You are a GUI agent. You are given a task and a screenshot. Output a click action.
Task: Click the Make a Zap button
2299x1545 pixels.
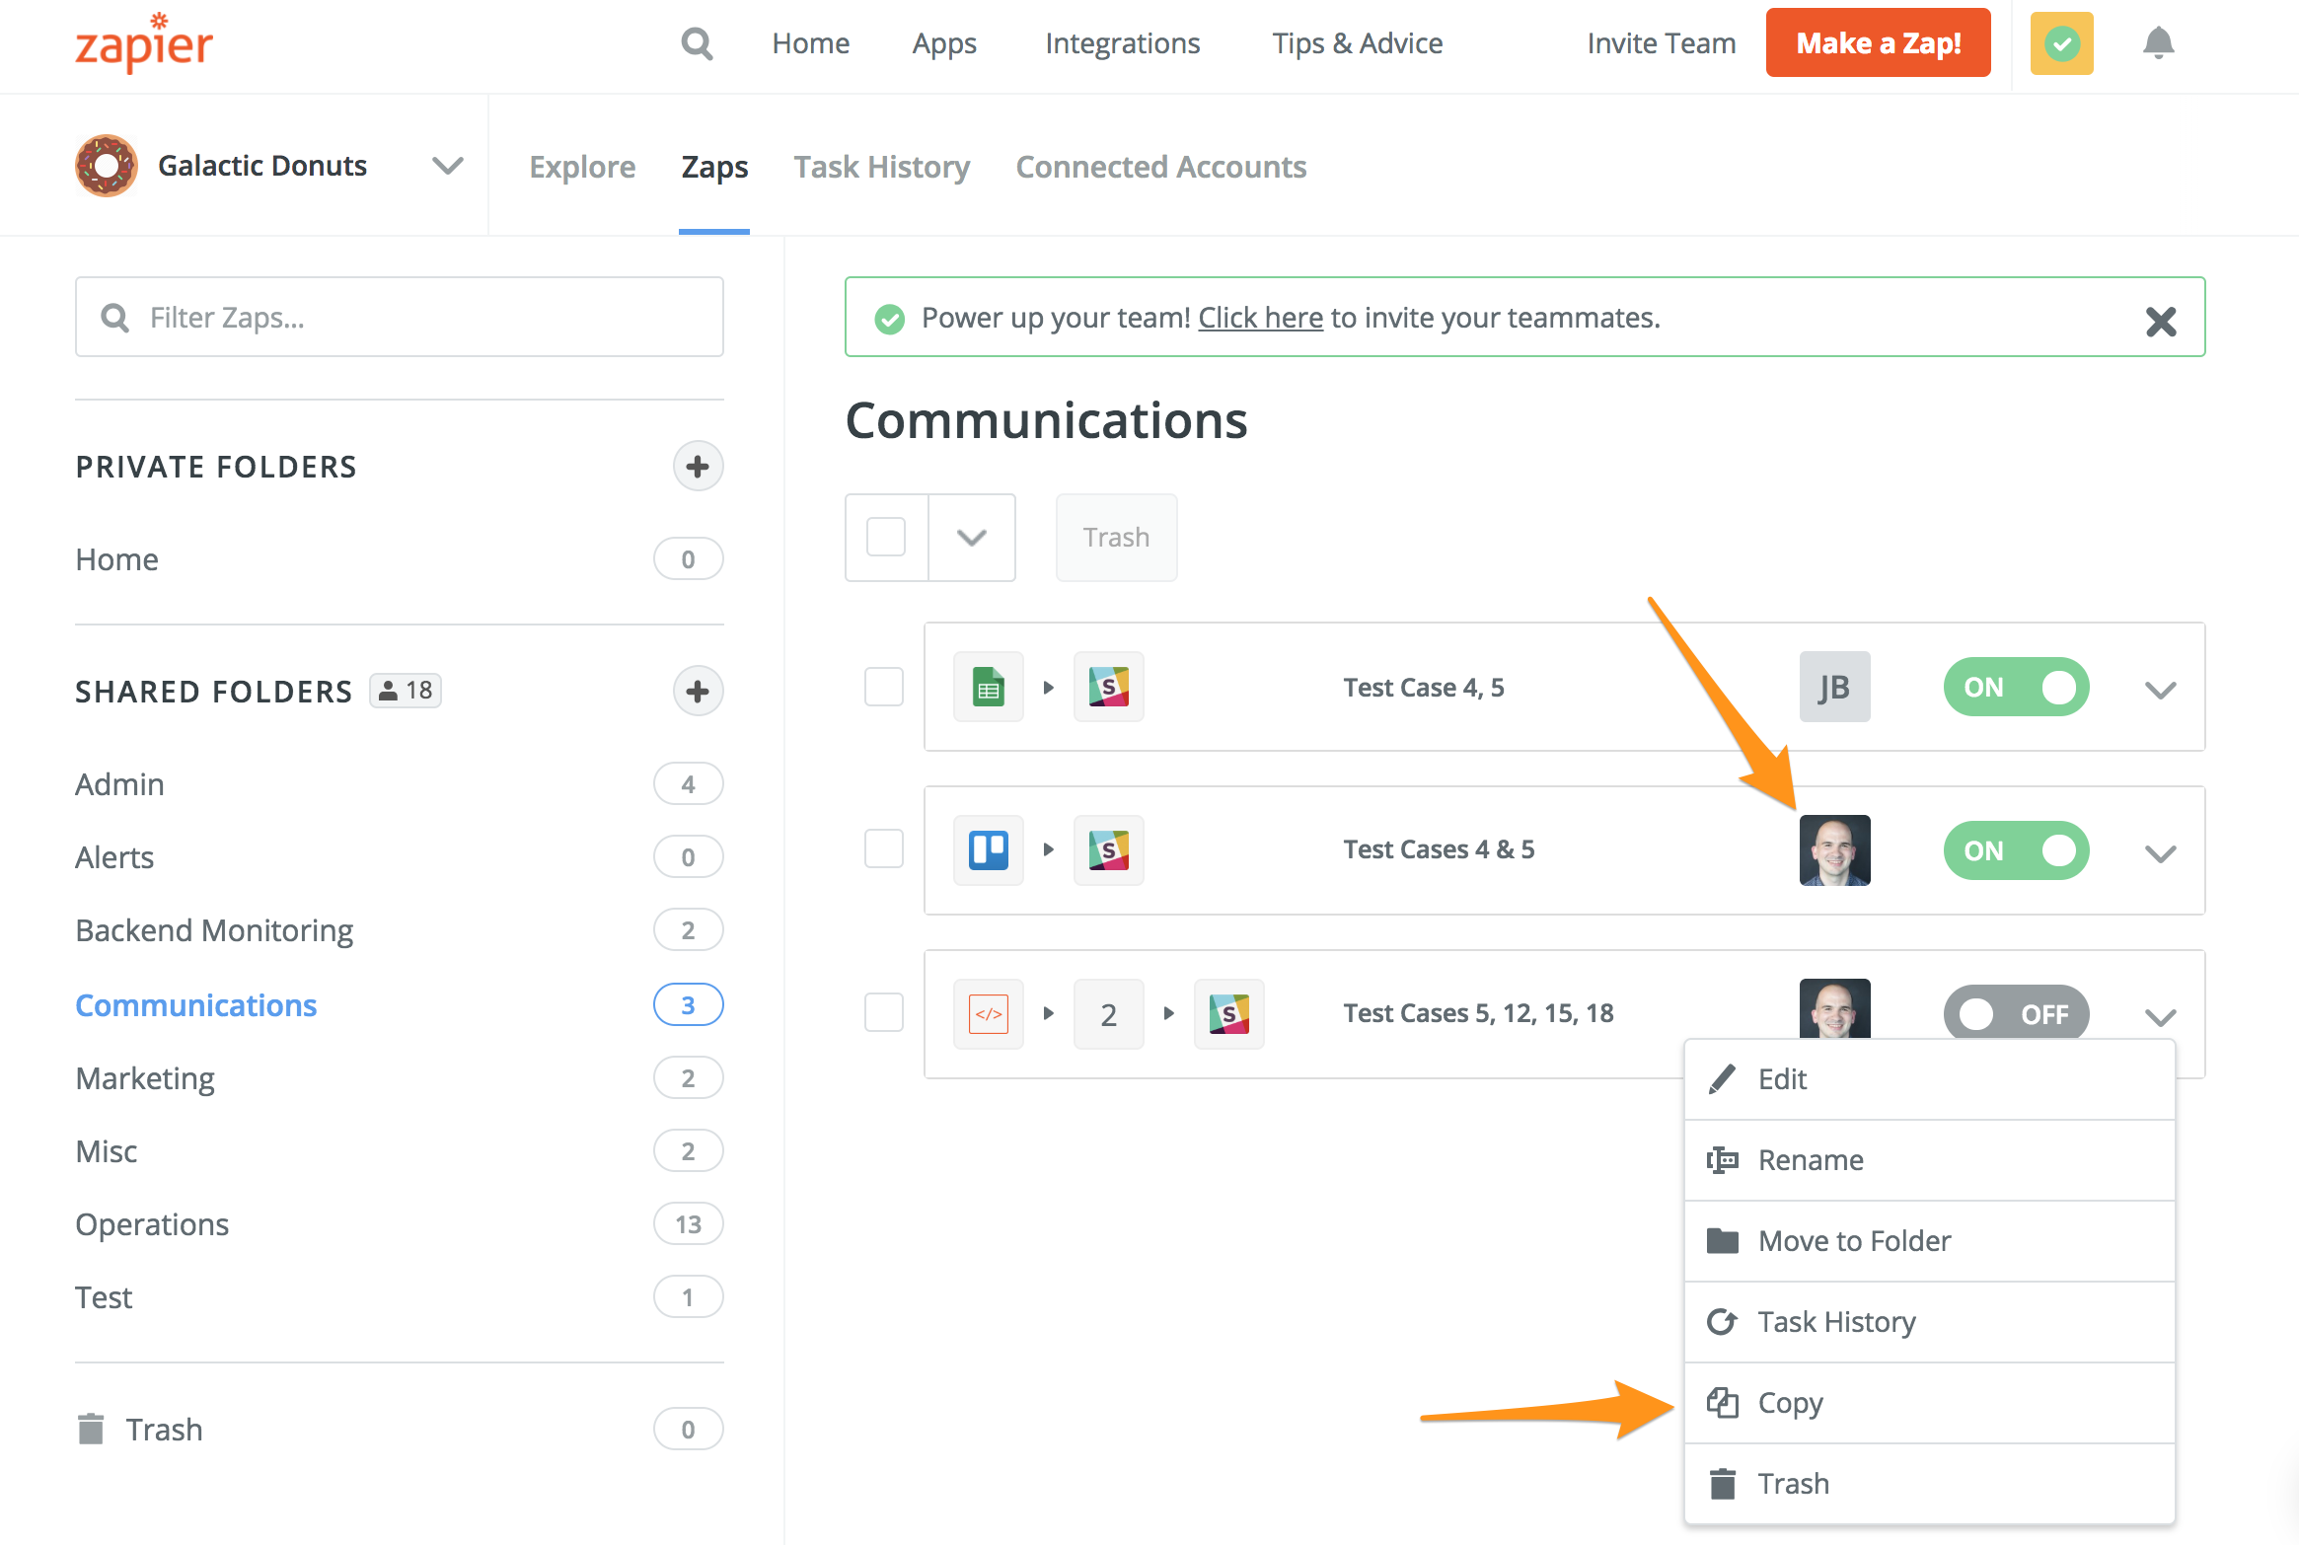[x=1878, y=41]
